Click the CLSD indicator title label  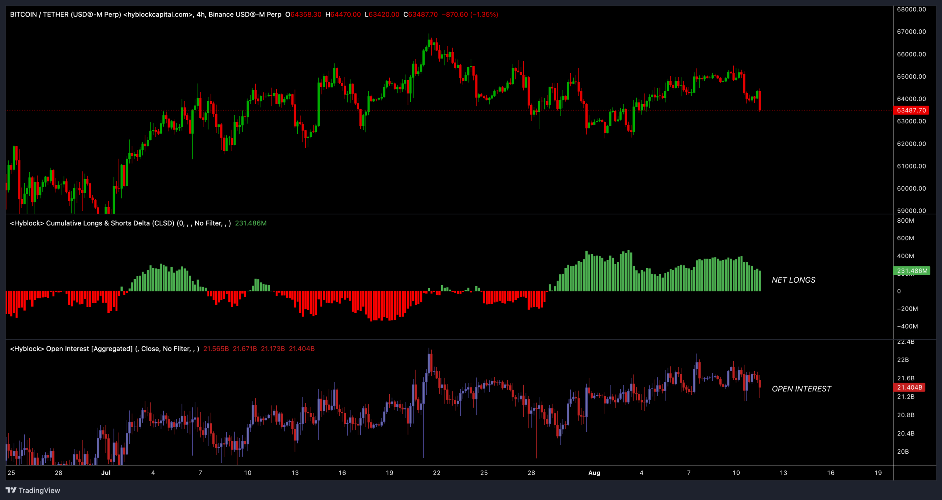[x=120, y=223]
